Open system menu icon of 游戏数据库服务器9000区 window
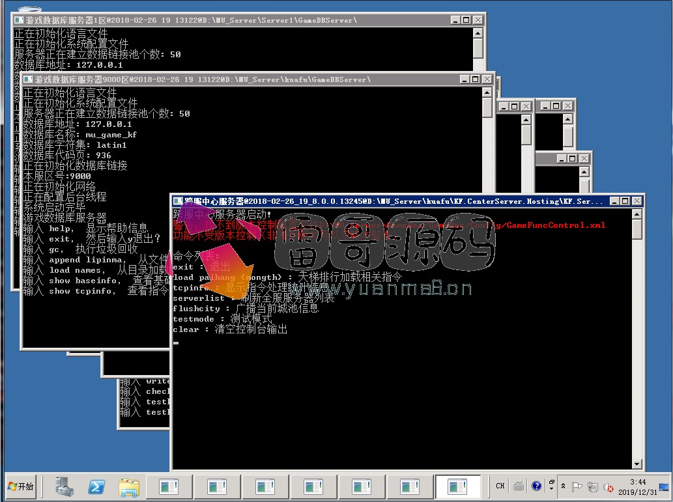This screenshot has width=673, height=502. point(28,79)
